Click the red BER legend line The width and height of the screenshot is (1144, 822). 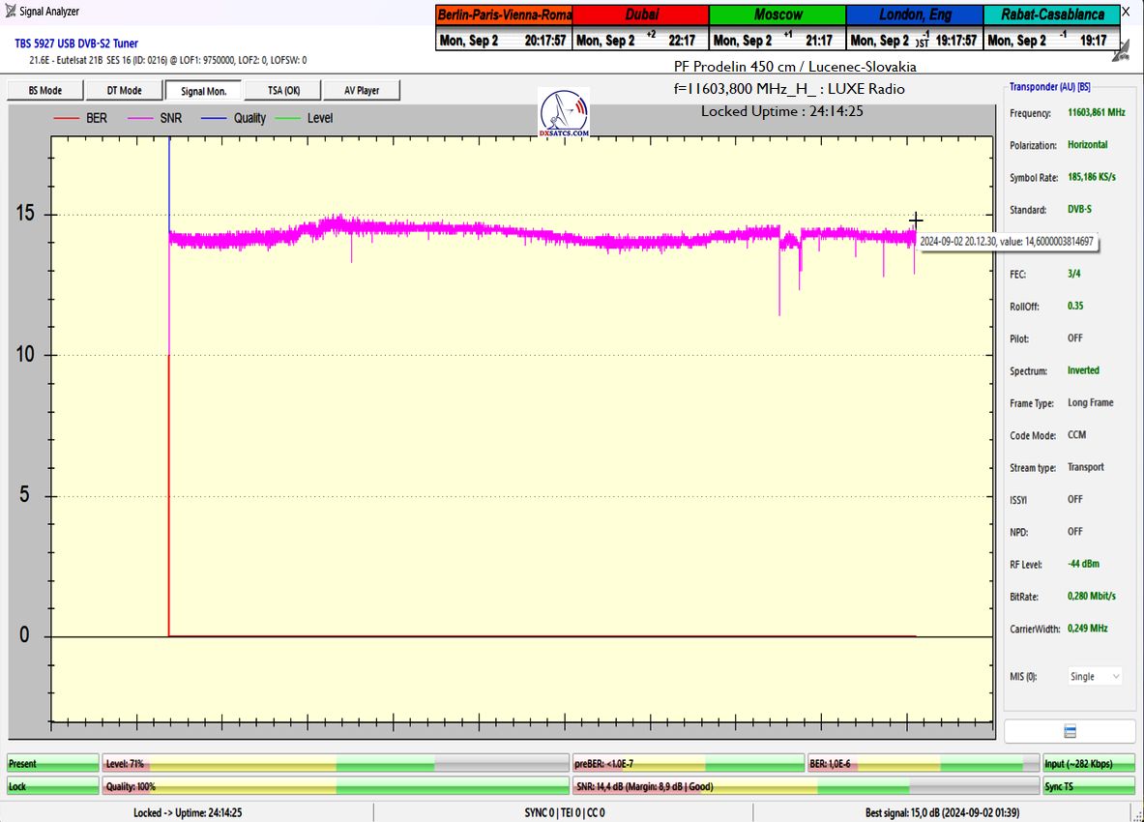(x=66, y=118)
